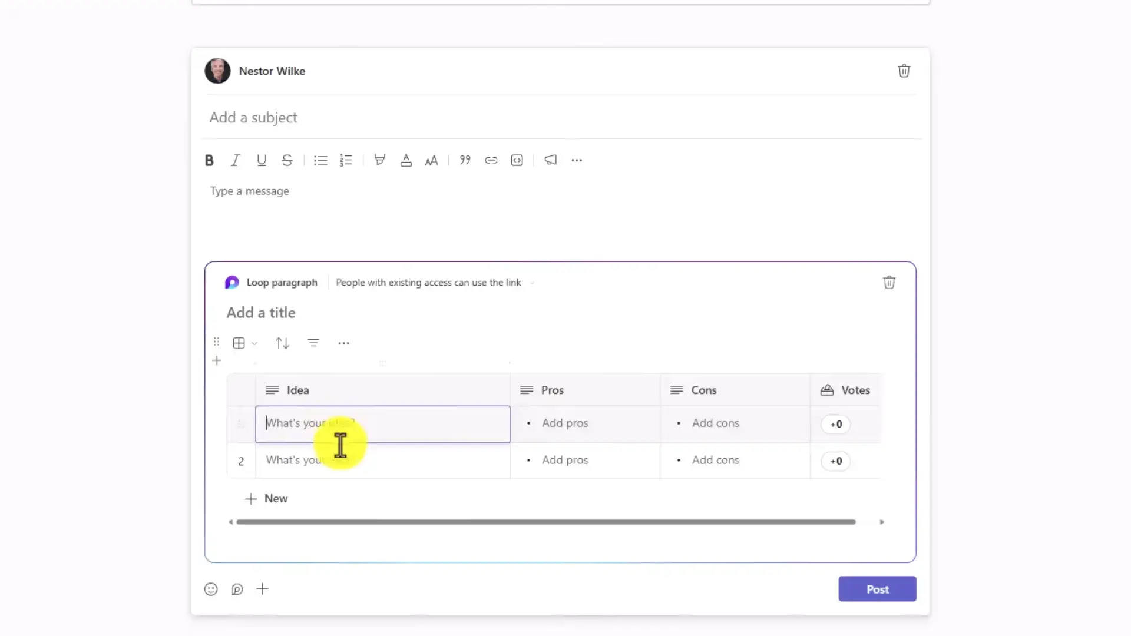This screenshot has width=1131, height=636.
Task: Open more formatting options ellipsis
Action: click(x=577, y=160)
